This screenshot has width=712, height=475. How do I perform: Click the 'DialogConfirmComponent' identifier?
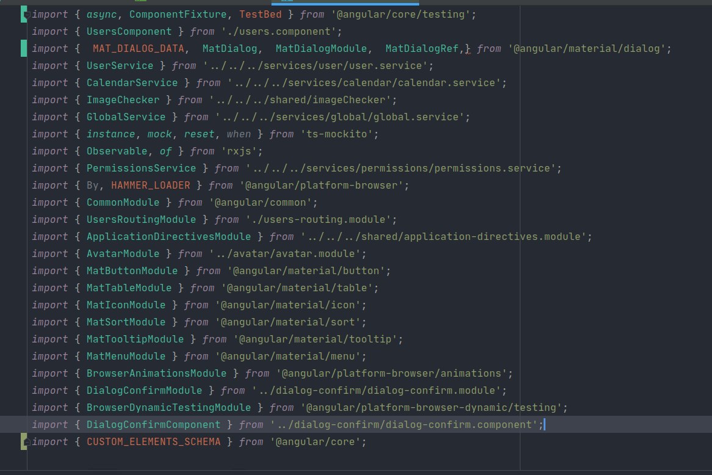(154, 424)
